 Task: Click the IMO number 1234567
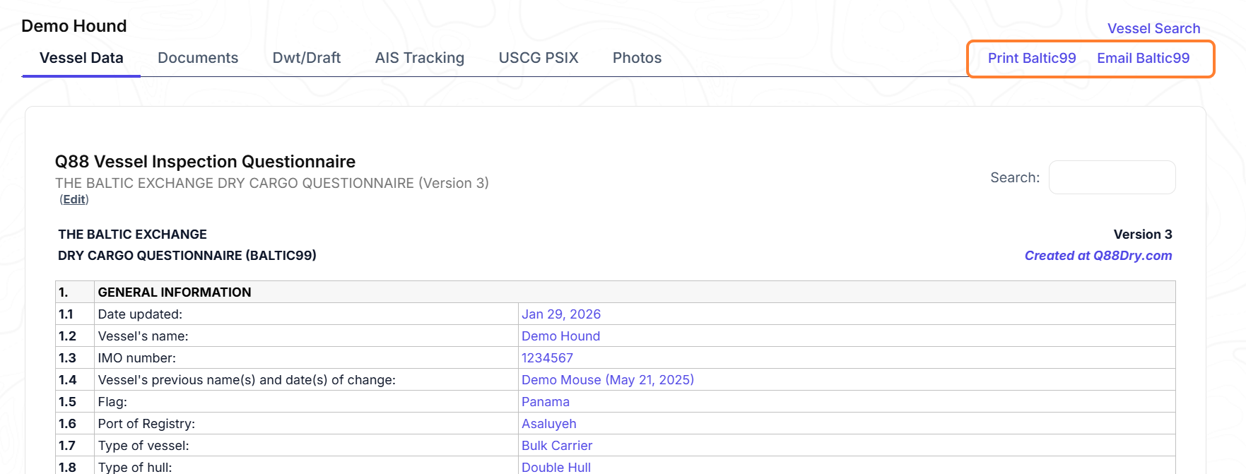point(547,358)
